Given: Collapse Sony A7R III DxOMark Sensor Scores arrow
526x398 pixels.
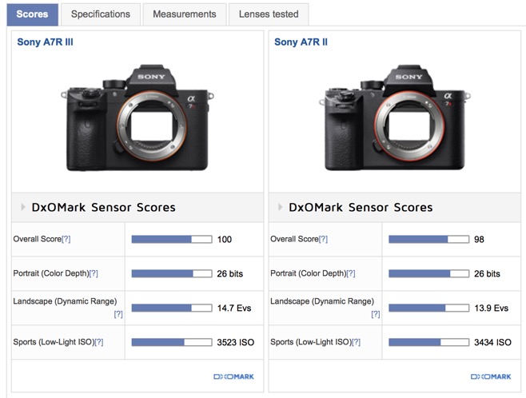Looking at the screenshot, I should coord(23,207).
